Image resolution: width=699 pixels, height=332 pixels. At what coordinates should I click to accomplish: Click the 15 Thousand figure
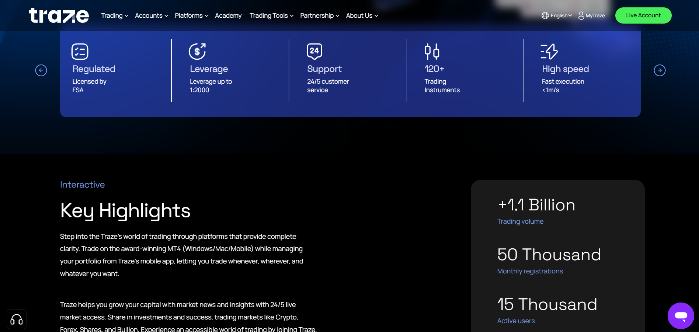[x=547, y=304]
